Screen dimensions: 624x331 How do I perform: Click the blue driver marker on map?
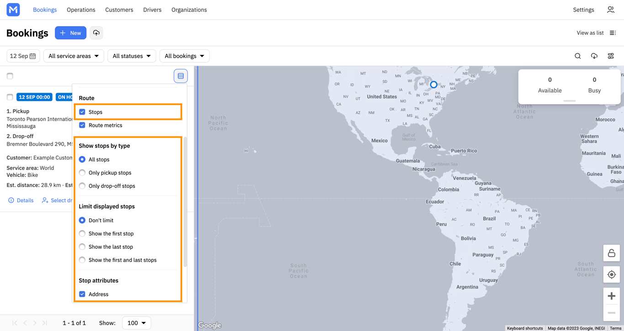point(434,85)
